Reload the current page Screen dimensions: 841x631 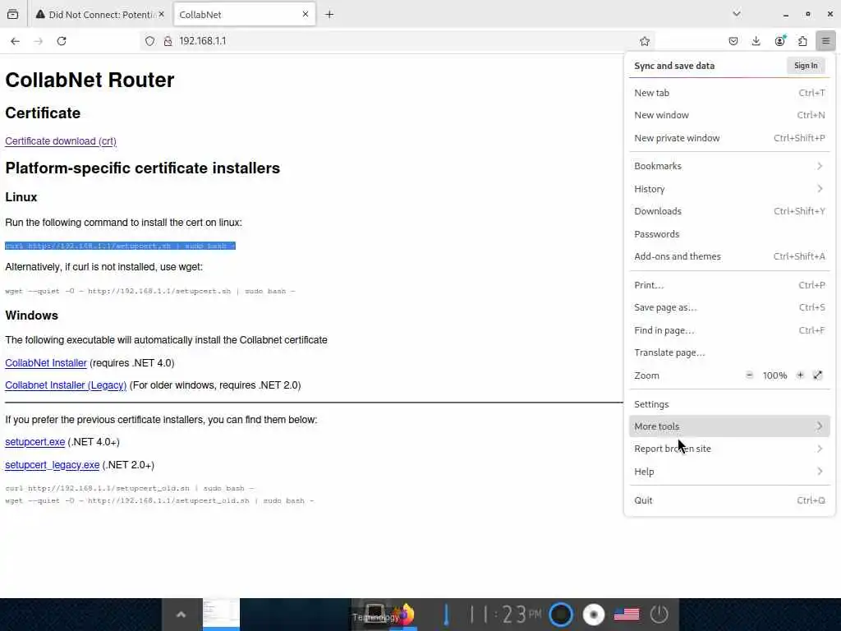coord(62,41)
